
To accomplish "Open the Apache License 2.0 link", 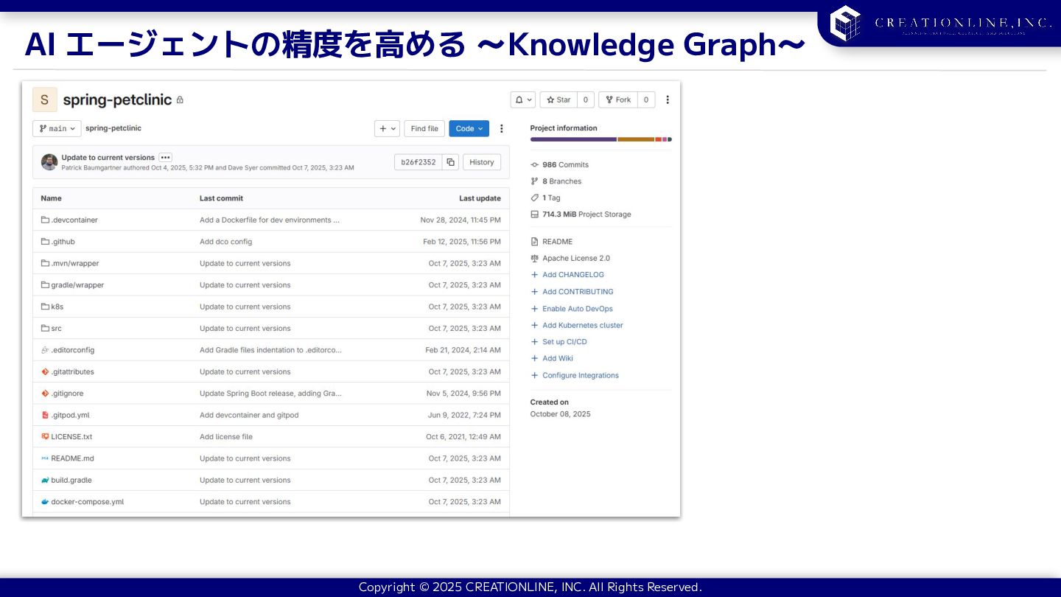I will click(x=576, y=259).
